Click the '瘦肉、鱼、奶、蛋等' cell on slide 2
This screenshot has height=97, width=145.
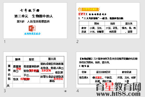click(129, 30)
